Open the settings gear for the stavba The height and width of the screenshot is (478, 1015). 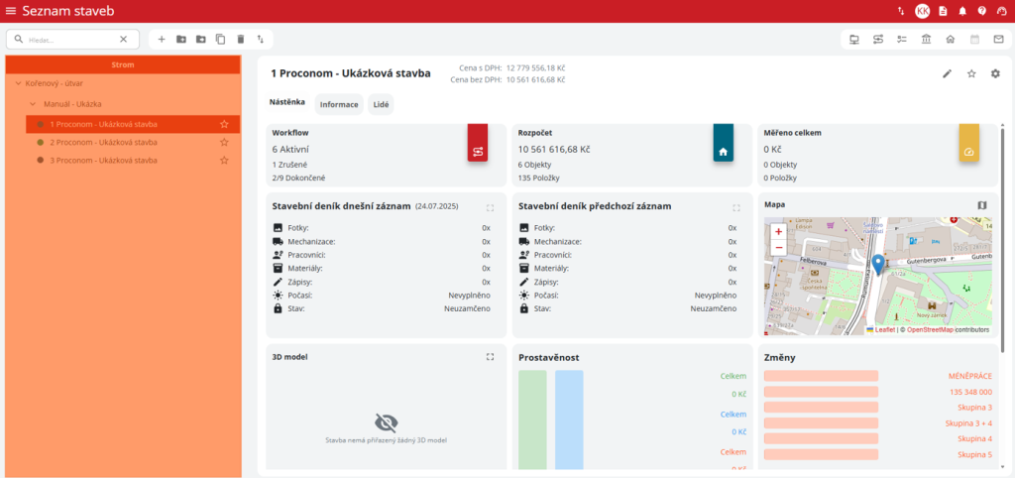(995, 73)
